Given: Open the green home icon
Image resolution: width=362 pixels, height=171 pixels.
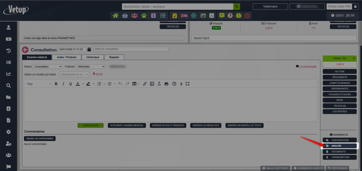Looking at the screenshot, I should pos(115,15).
